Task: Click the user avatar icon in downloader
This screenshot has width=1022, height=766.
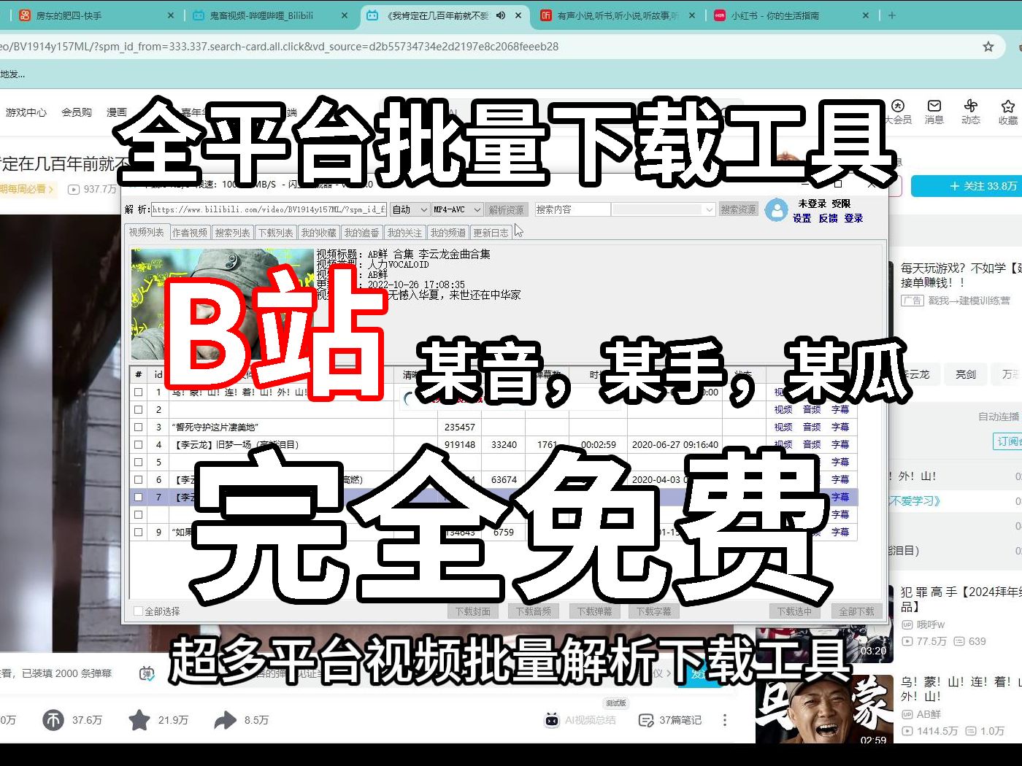Action: coord(776,210)
